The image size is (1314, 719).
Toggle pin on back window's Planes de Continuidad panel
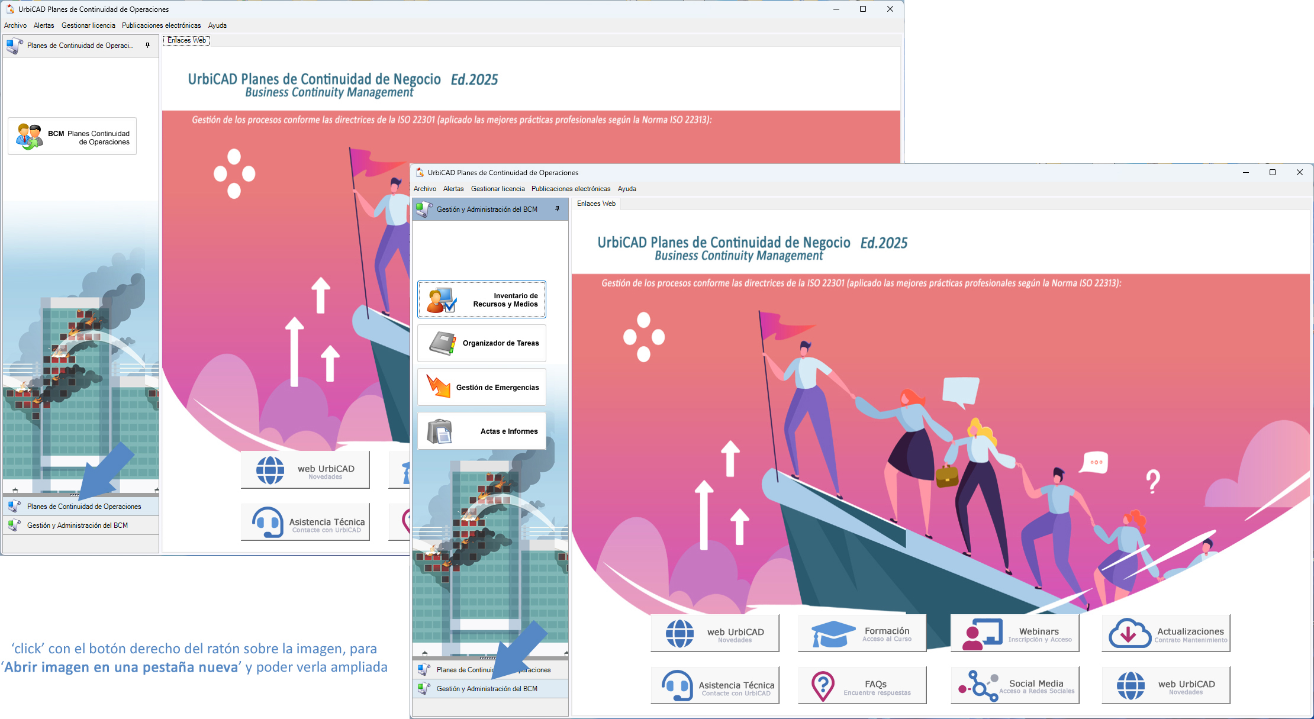147,46
